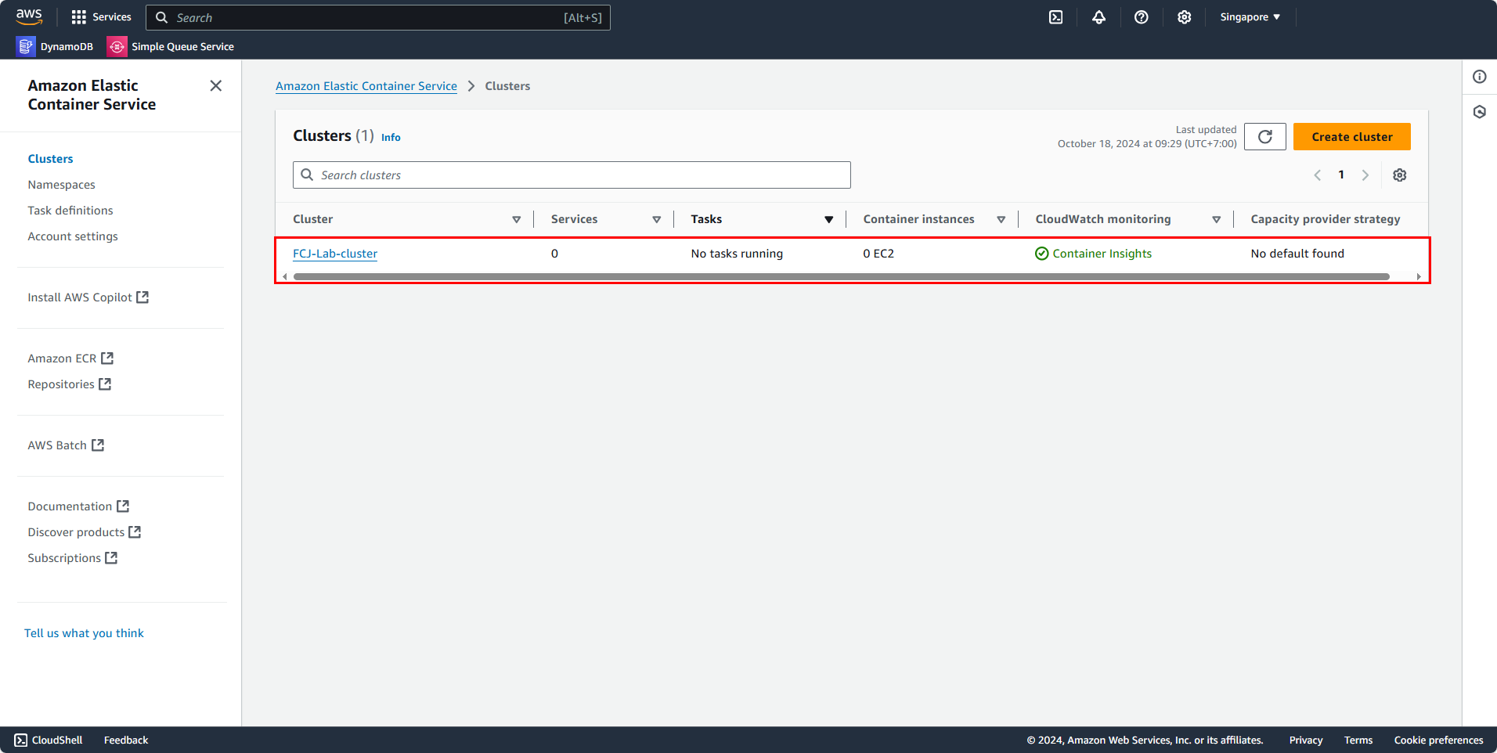Select Task definitions in the sidebar
The image size is (1497, 753).
click(x=70, y=211)
